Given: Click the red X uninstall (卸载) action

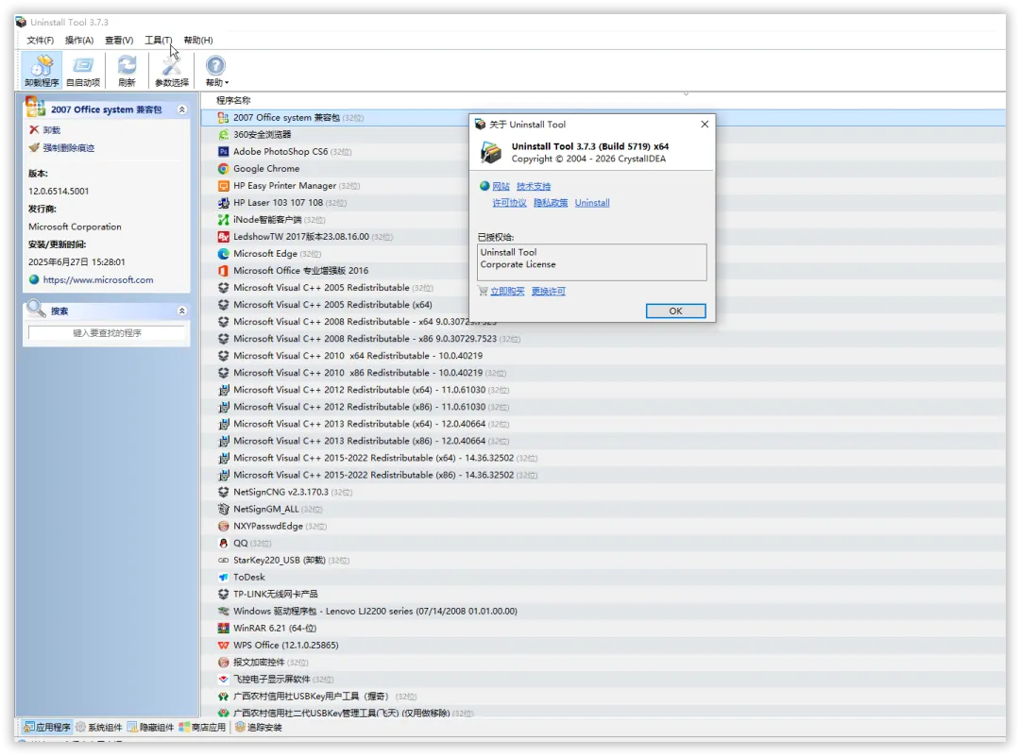Looking at the screenshot, I should pyautogui.click(x=44, y=130).
